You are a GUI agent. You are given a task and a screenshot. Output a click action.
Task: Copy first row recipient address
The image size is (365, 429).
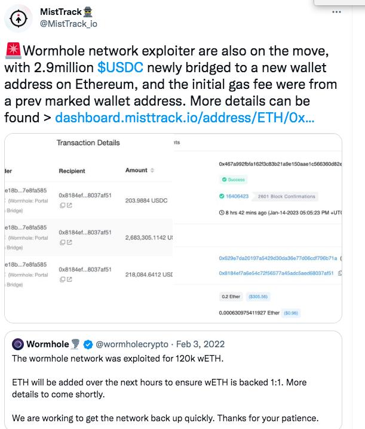(x=62, y=206)
